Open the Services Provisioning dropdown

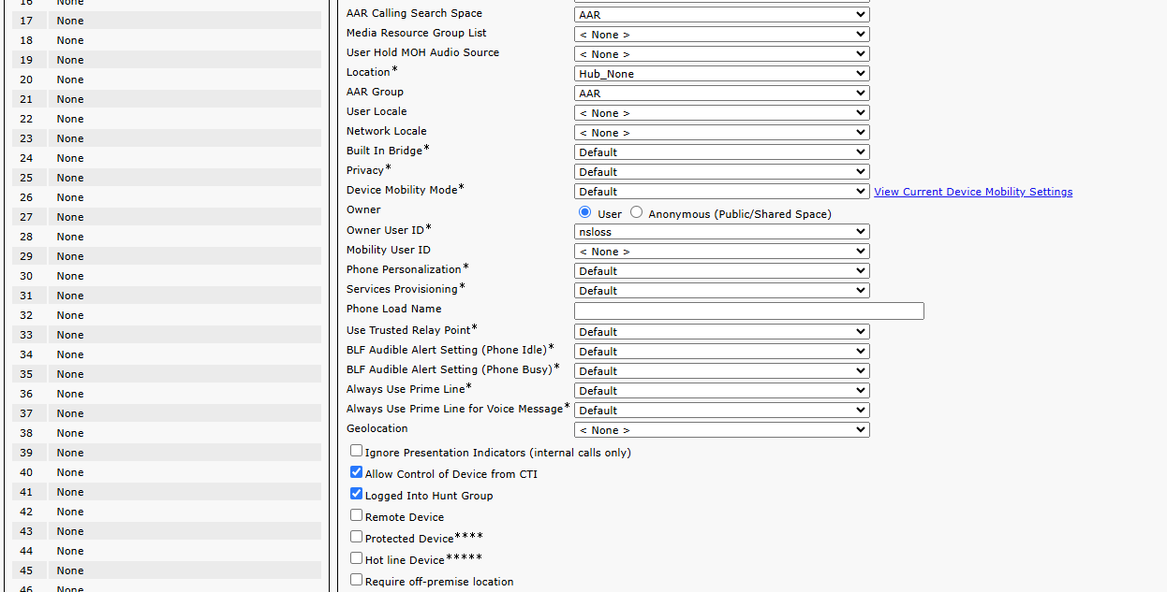coord(721,290)
